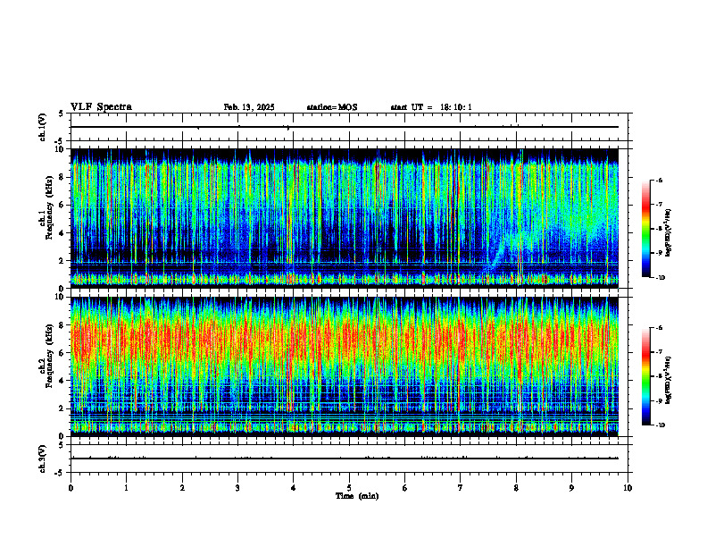The height and width of the screenshot is (547, 707).
Task: Click time-axis tick label "4"
Action: [x=294, y=488]
